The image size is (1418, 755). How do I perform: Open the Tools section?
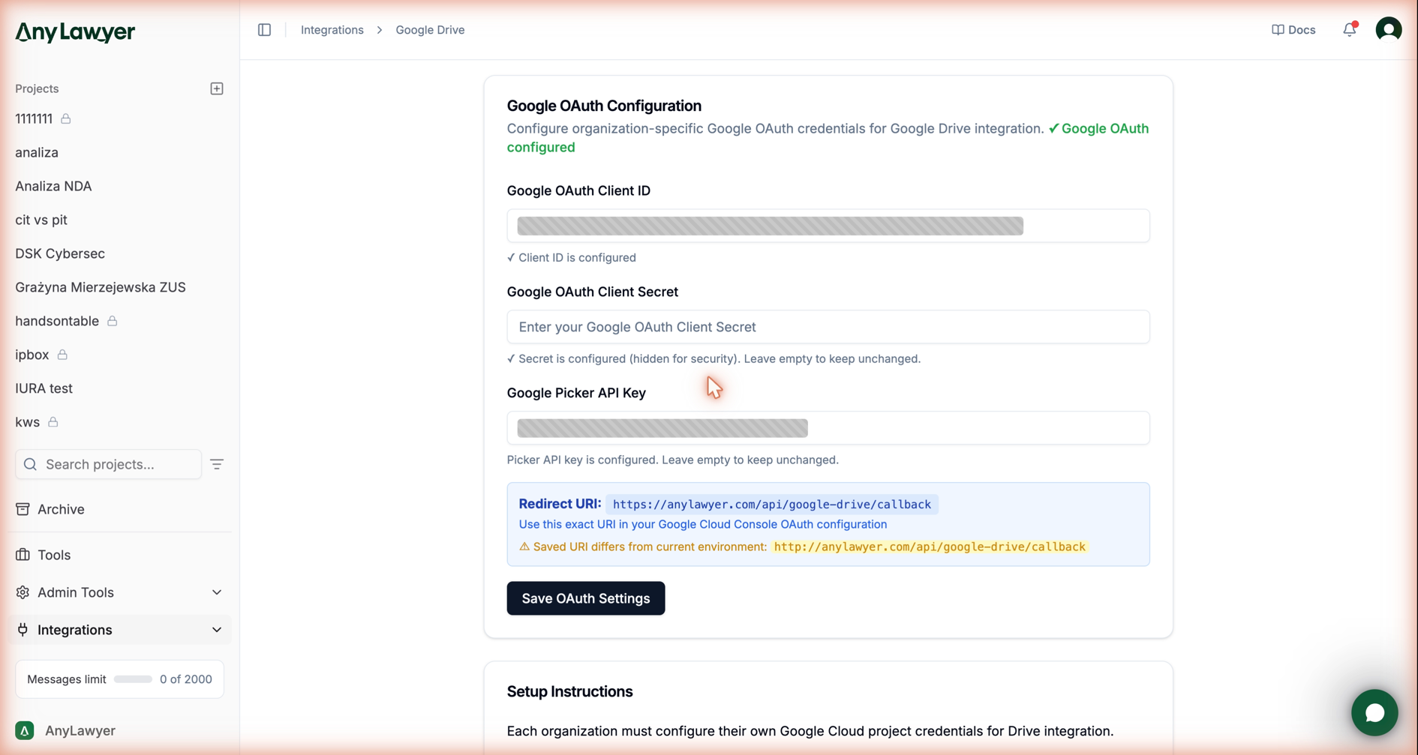[x=120, y=555]
